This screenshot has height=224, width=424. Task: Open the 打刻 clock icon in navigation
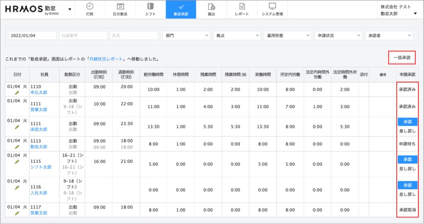89,7
